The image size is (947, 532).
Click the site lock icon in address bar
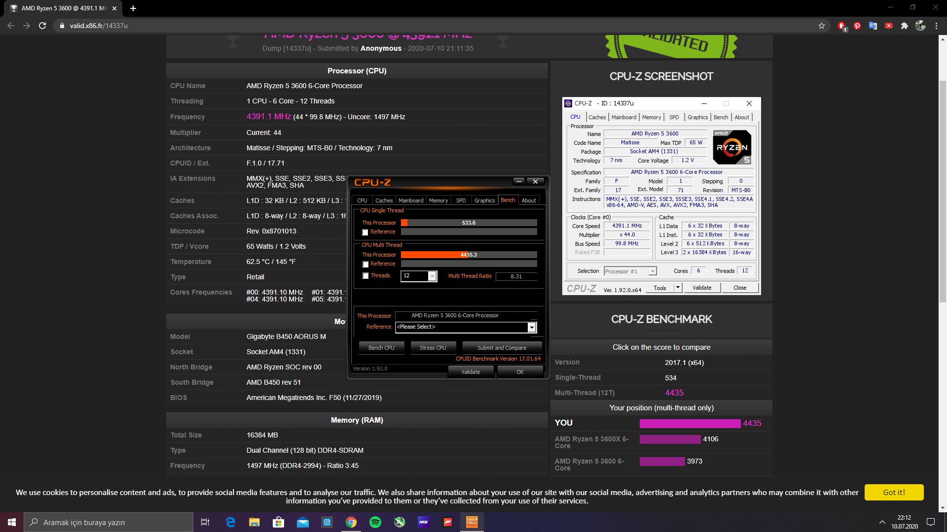62,26
